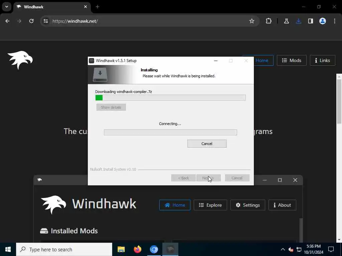This screenshot has width=342, height=256.
Task: Select the Windhawk setup taskbar icon
Action: click(x=170, y=249)
